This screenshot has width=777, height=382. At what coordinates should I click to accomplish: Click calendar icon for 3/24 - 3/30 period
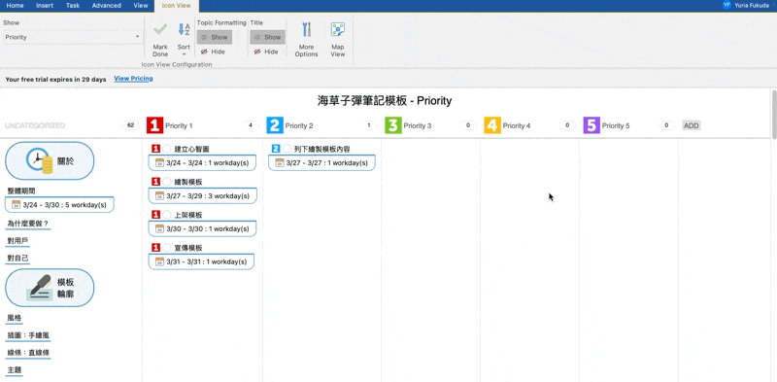pyautogui.click(x=17, y=204)
